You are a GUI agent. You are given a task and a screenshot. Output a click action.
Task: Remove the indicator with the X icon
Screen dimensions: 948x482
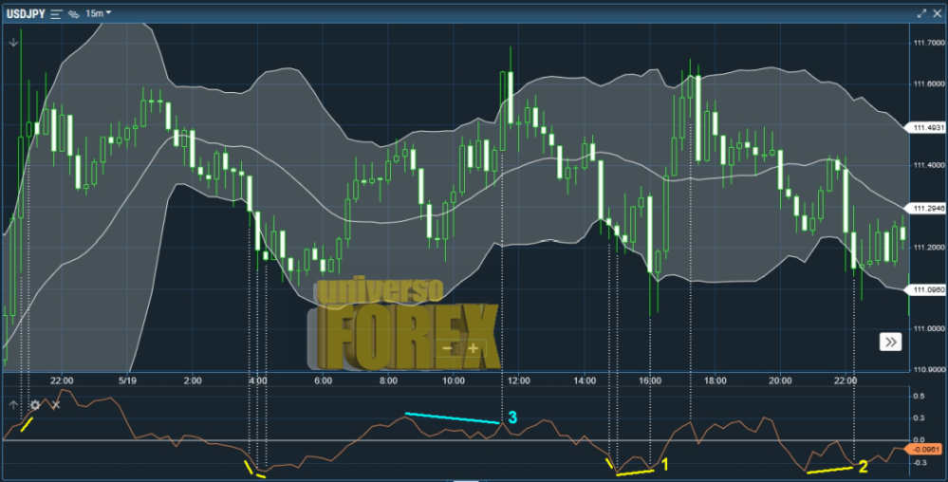55,405
